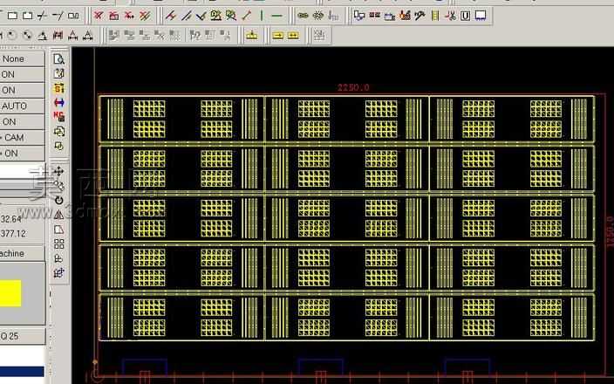Select the green vertical line tool
614x384 pixels.
pos(262,16)
